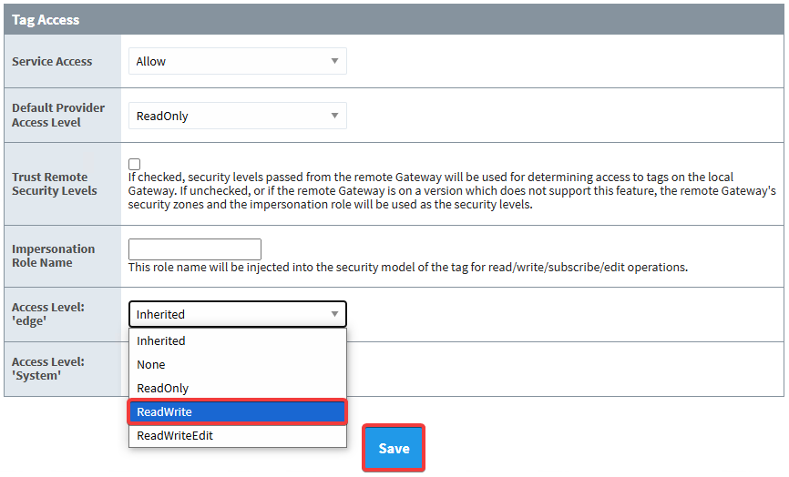Open the Service Access dropdown
789x477 pixels.
click(238, 61)
